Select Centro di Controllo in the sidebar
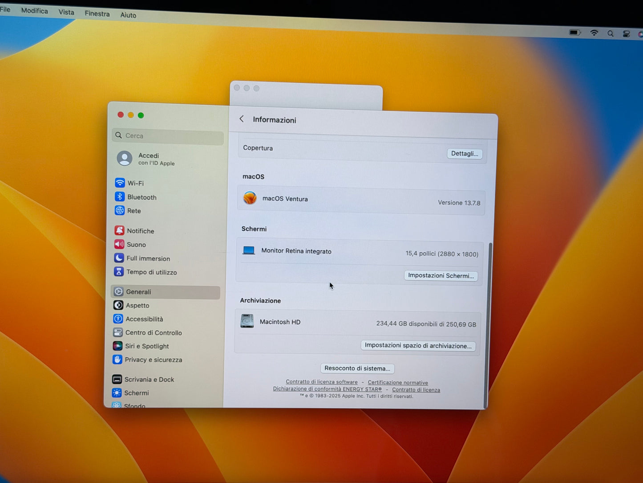The width and height of the screenshot is (643, 483). (148, 332)
